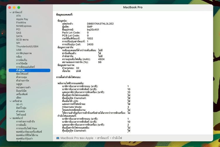Click the laptop icon in the path bar

(x=58, y=138)
